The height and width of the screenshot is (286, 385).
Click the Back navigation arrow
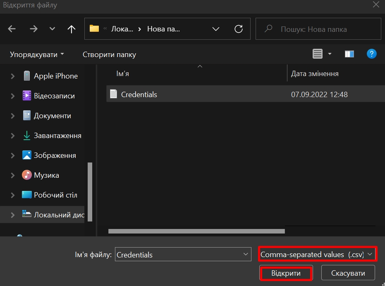[12, 29]
